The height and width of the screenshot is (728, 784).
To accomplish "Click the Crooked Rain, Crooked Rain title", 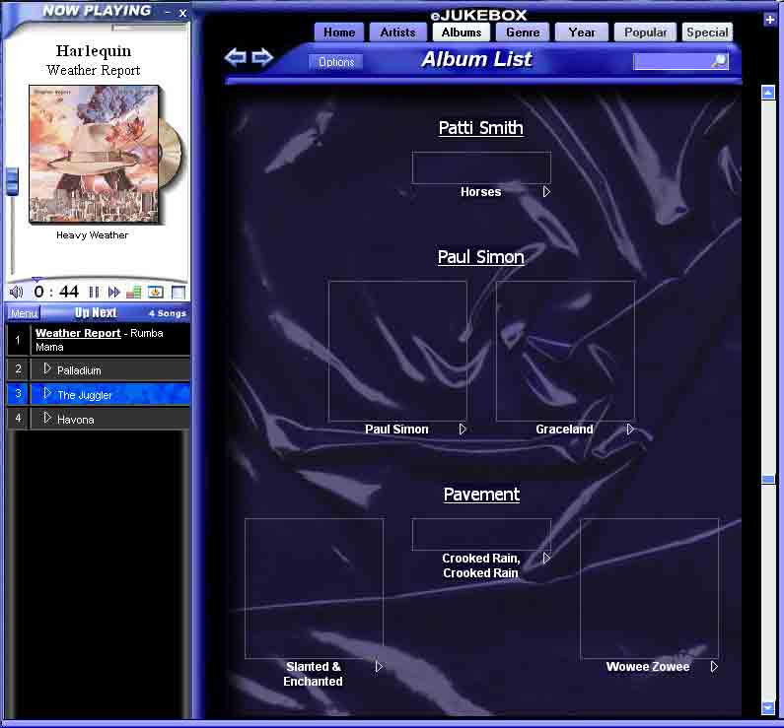I will click(480, 565).
